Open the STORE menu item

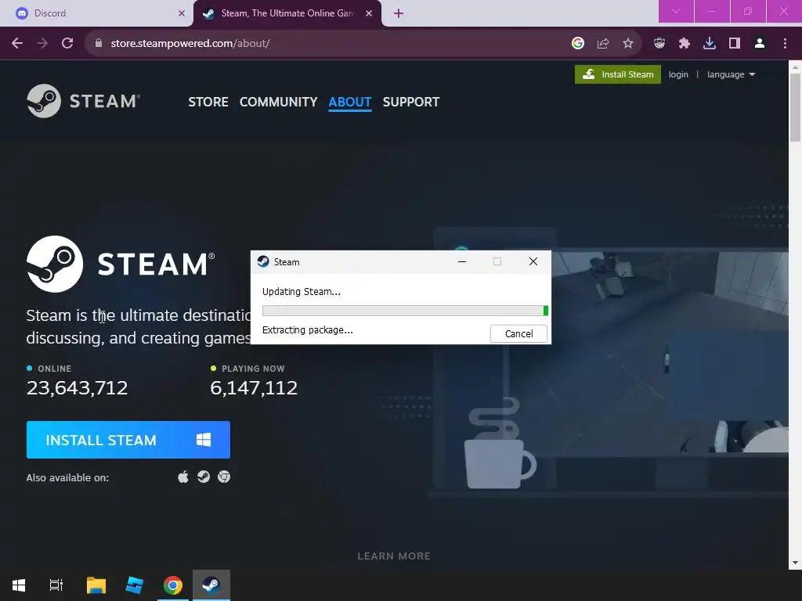pos(208,103)
